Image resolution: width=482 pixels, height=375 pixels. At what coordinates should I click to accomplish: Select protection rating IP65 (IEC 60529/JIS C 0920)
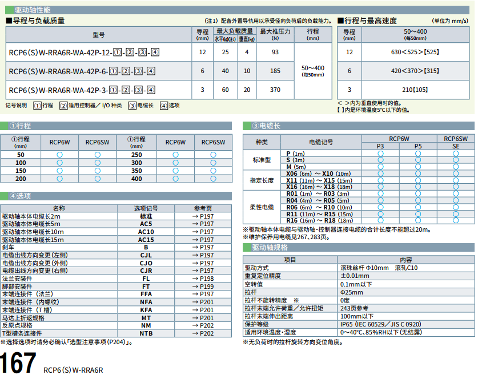click(x=380, y=324)
